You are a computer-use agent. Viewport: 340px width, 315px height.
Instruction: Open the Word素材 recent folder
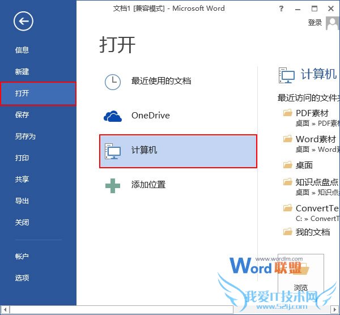click(x=316, y=139)
